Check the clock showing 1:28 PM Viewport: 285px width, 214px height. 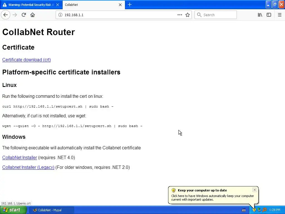(275, 210)
